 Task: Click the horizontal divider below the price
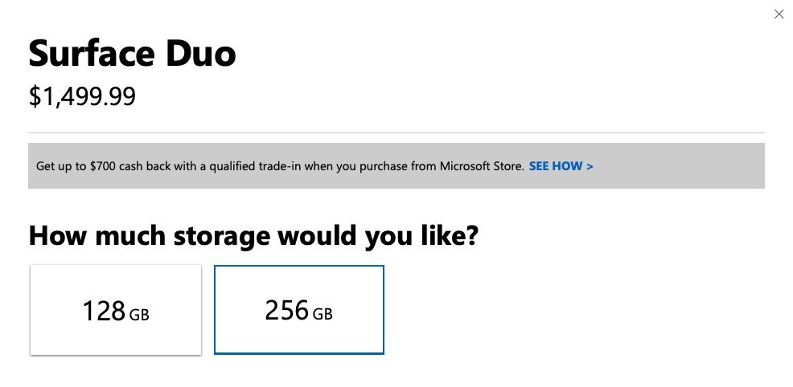(x=396, y=132)
